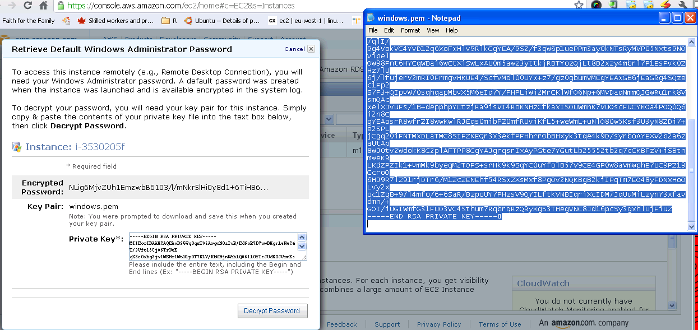Click the browser reload button
Image resolution: width=698 pixels, height=330 pixels.
click(x=27, y=6)
